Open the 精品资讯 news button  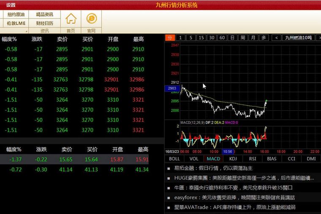coord(44,14)
